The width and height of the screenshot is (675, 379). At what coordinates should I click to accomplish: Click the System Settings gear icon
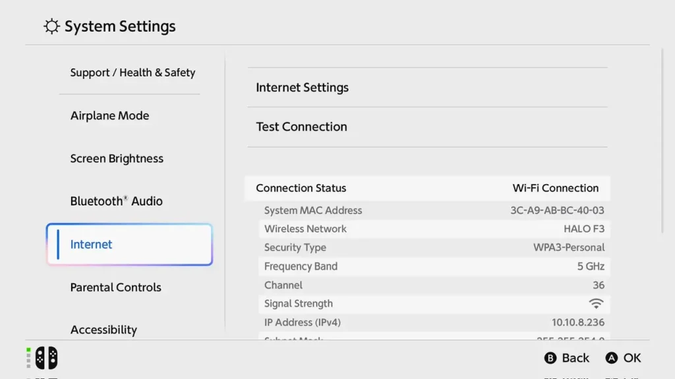(x=51, y=26)
